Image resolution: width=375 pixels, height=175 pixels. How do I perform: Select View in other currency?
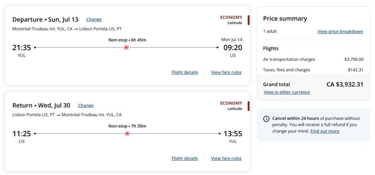click(286, 92)
